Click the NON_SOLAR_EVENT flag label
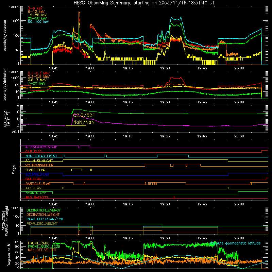 tap(41, 156)
